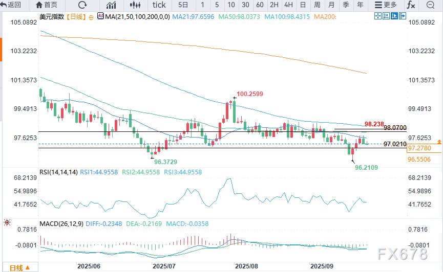Click the 96.2109 low price marker
The height and width of the screenshot is (272, 443).
pos(367,168)
